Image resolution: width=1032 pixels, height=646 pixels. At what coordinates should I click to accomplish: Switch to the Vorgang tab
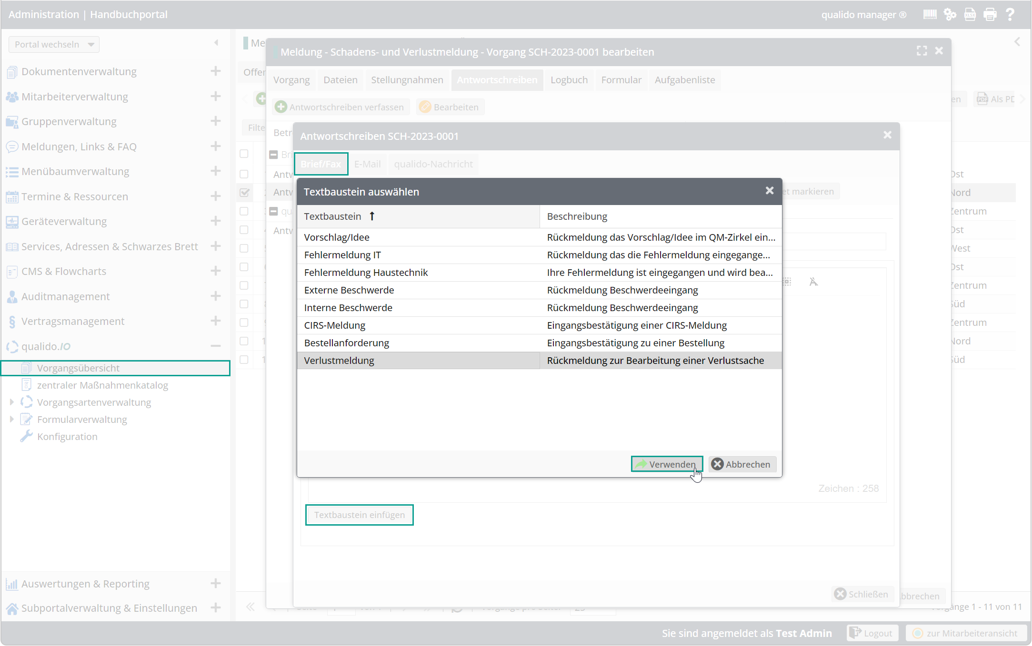click(x=291, y=80)
